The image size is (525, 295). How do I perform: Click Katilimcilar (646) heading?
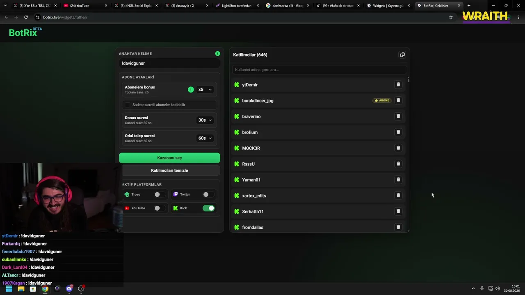coord(250,55)
